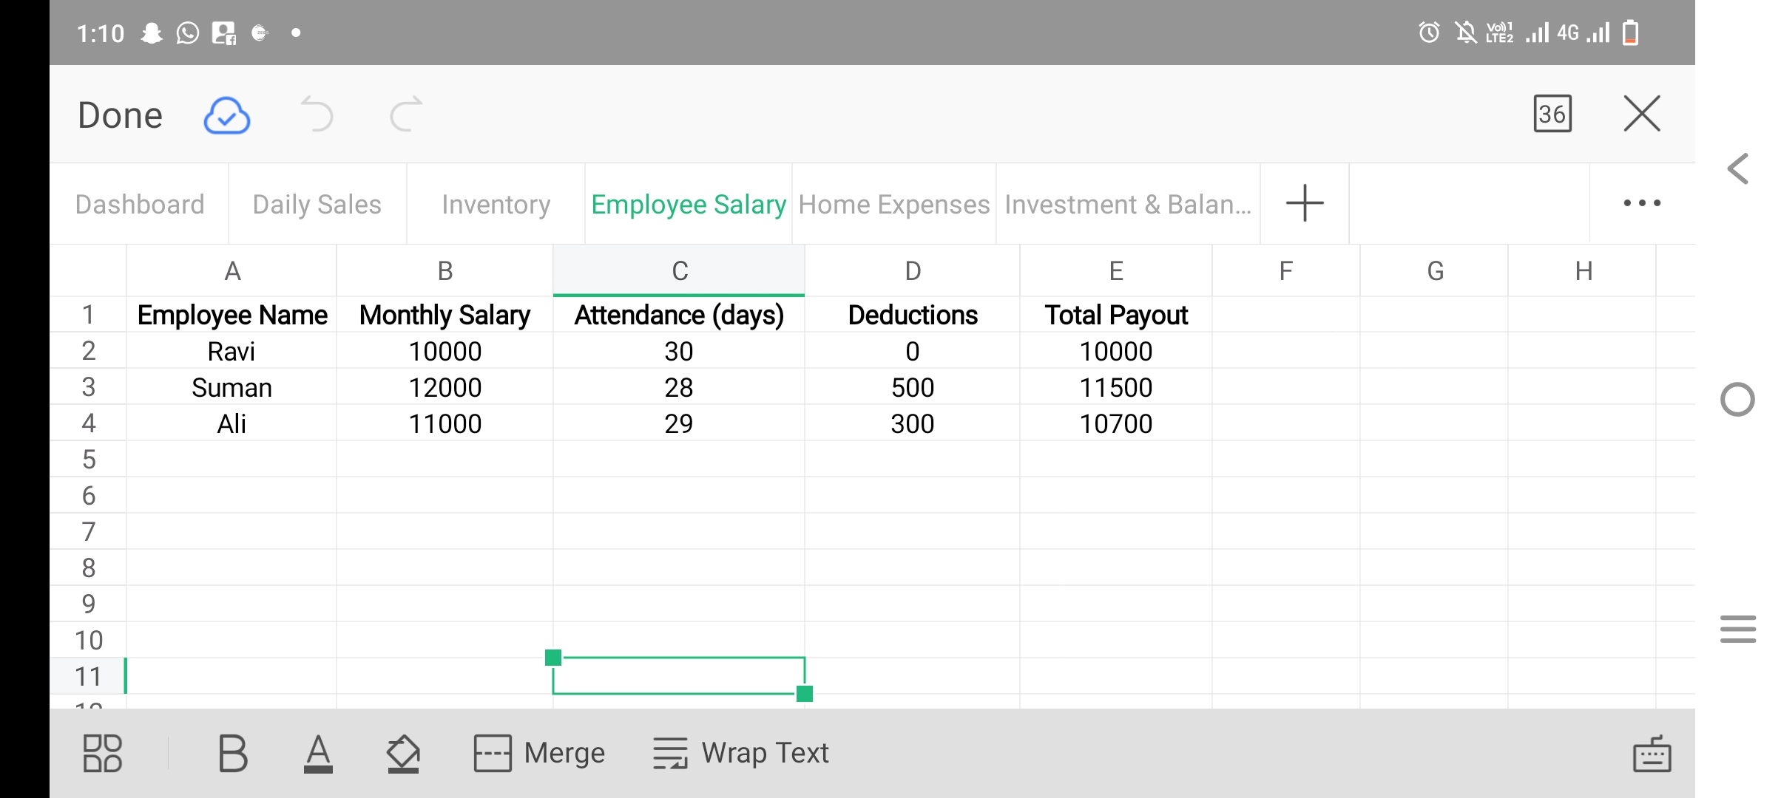Image resolution: width=1781 pixels, height=798 pixels.
Task: Select the Redo icon
Action: [405, 115]
